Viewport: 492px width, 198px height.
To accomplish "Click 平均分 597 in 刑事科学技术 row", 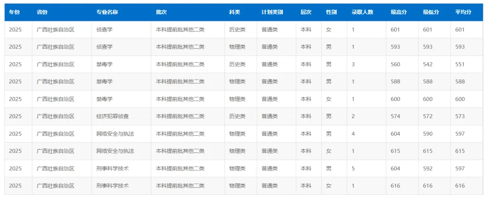I will pos(460,168).
